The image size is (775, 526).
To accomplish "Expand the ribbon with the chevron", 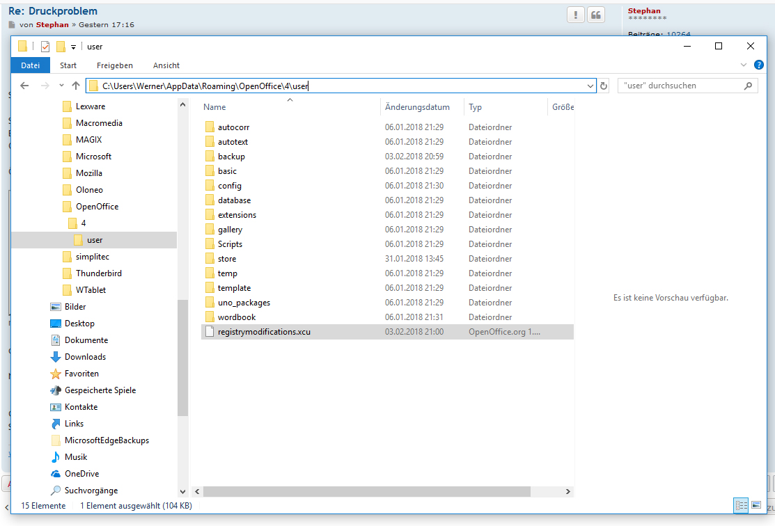I will (x=744, y=65).
